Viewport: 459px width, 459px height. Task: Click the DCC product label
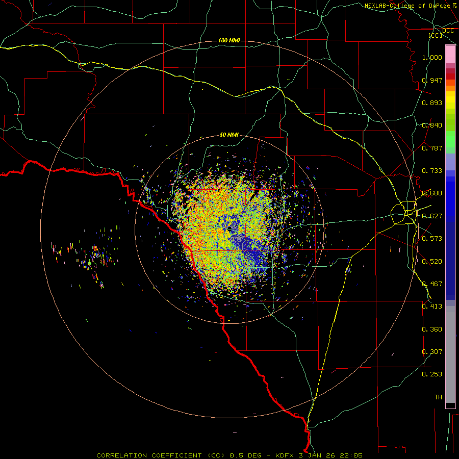coord(448,31)
